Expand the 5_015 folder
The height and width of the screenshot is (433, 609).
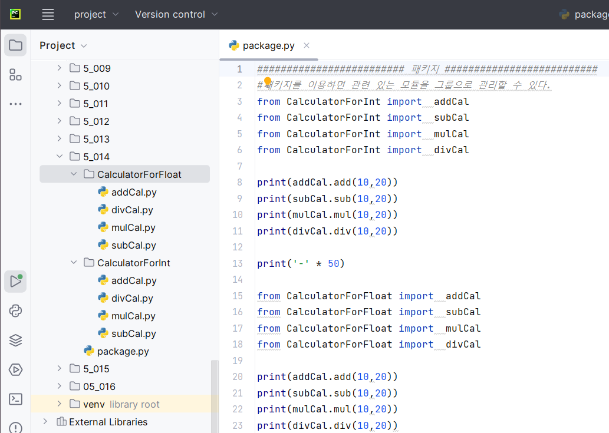[59, 368]
